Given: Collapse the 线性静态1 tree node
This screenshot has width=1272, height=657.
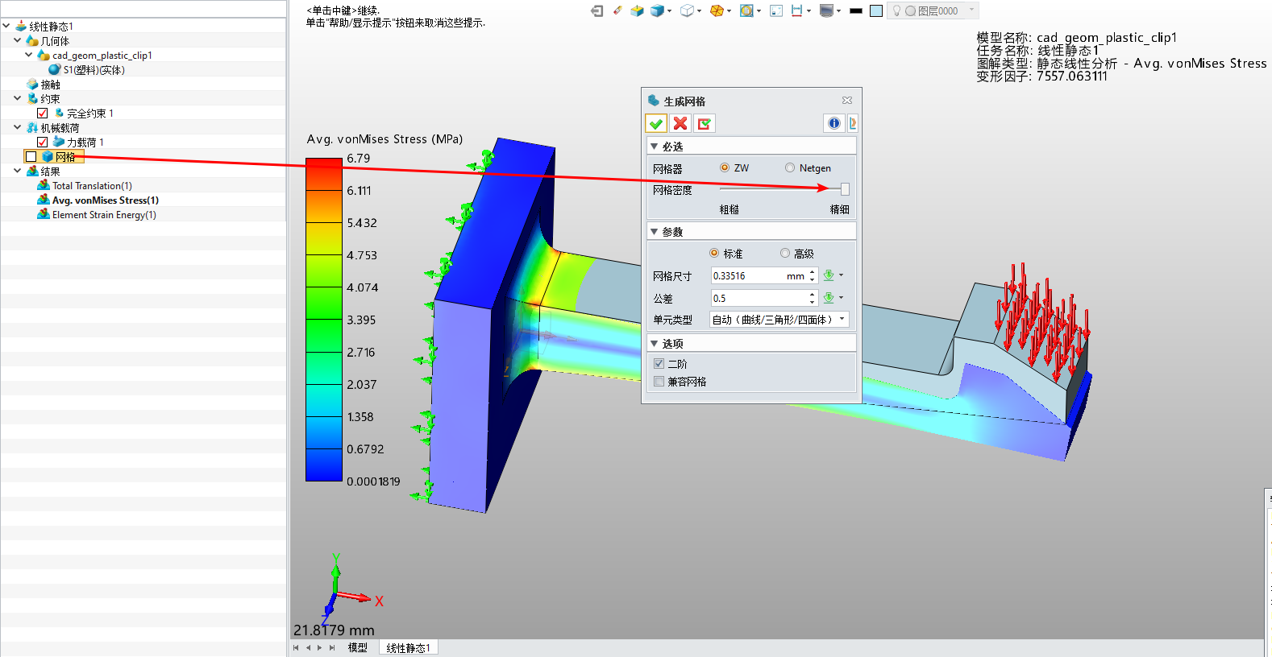Looking at the screenshot, I should (x=6, y=26).
